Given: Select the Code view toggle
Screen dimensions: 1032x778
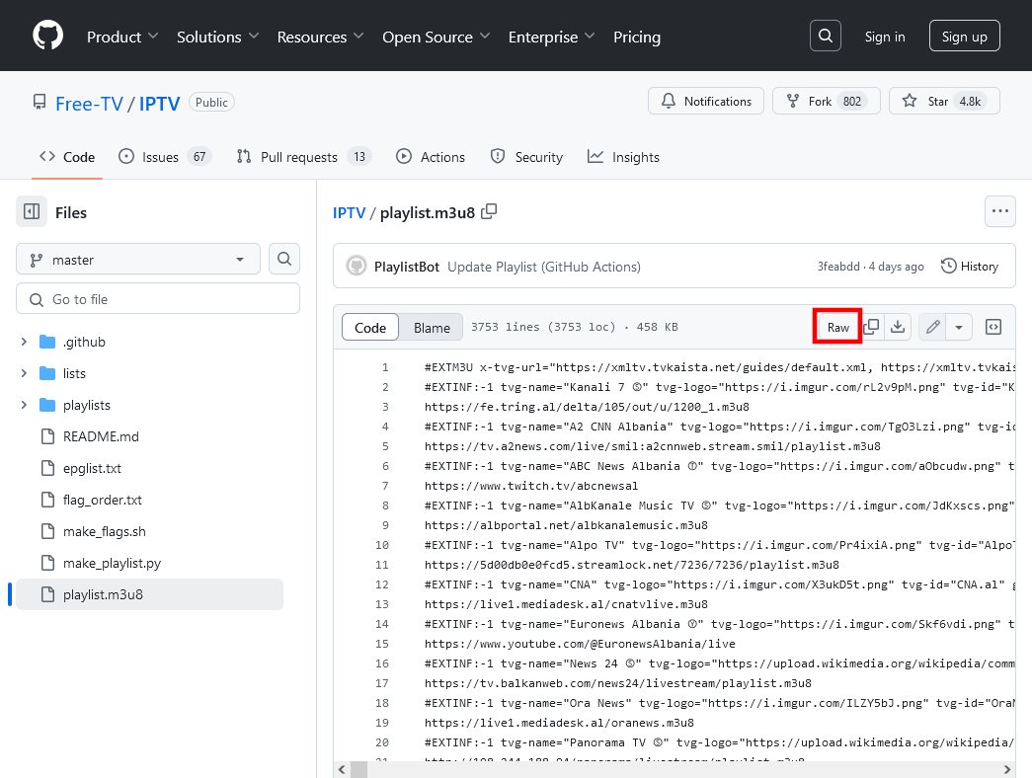Looking at the screenshot, I should click(370, 327).
